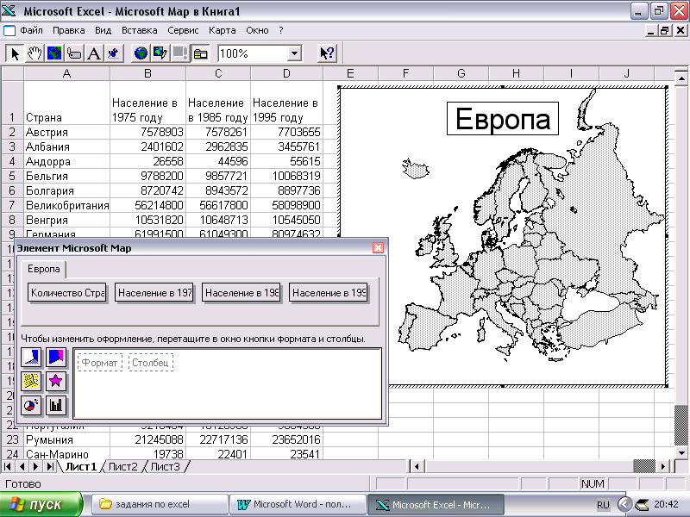Go to last sheet navigation arrow
Image resolution: width=690 pixels, height=517 pixels.
50,466
